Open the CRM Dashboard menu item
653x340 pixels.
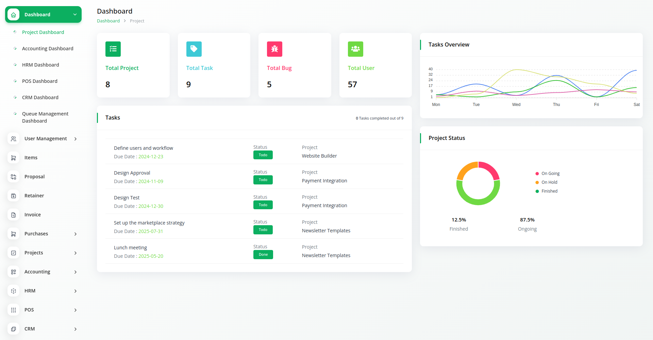click(40, 97)
